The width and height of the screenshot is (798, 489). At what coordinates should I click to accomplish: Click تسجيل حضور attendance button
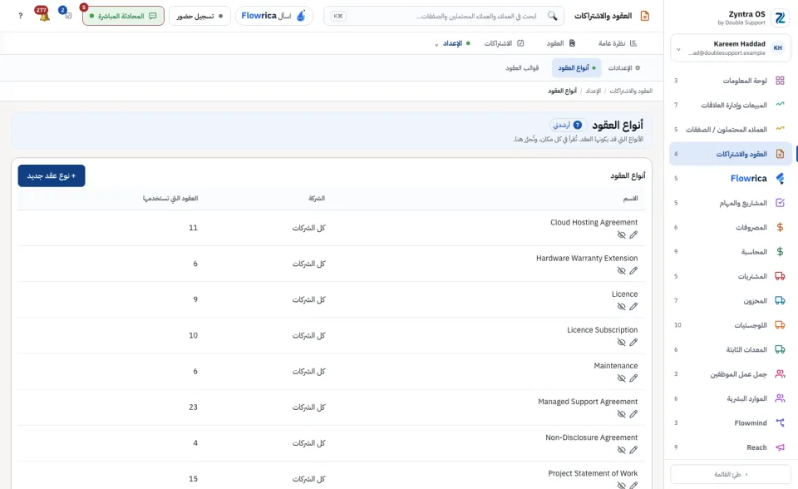[199, 16]
